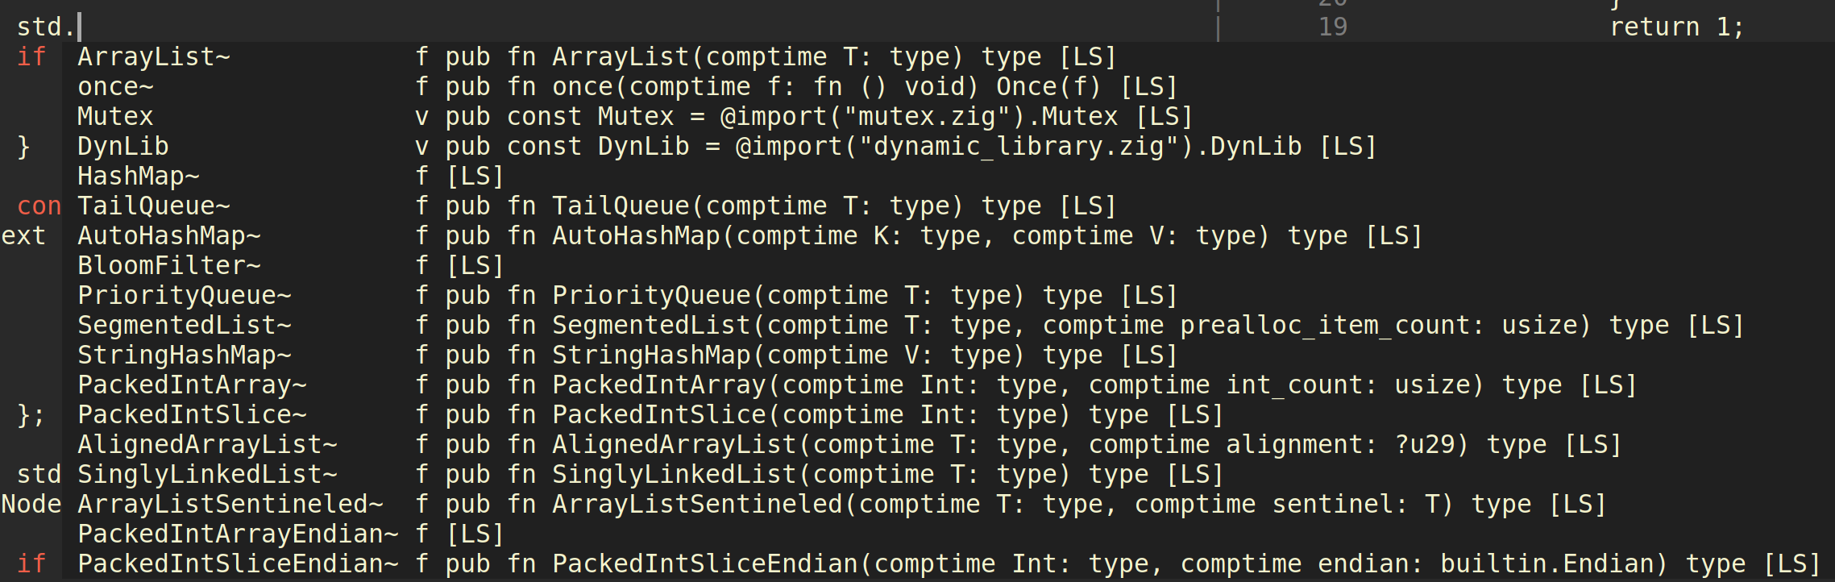Select the StringHashMap completion item

pos(183,354)
